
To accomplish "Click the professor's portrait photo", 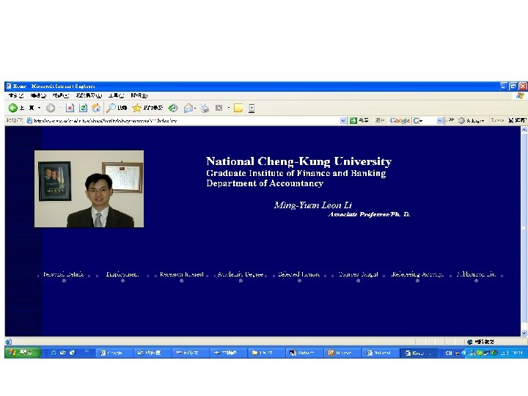I will point(89,189).
